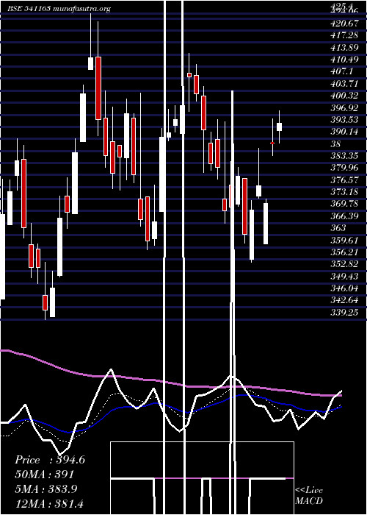Click the 383.35 price level label
This screenshot has width=367, height=515.
point(344,156)
